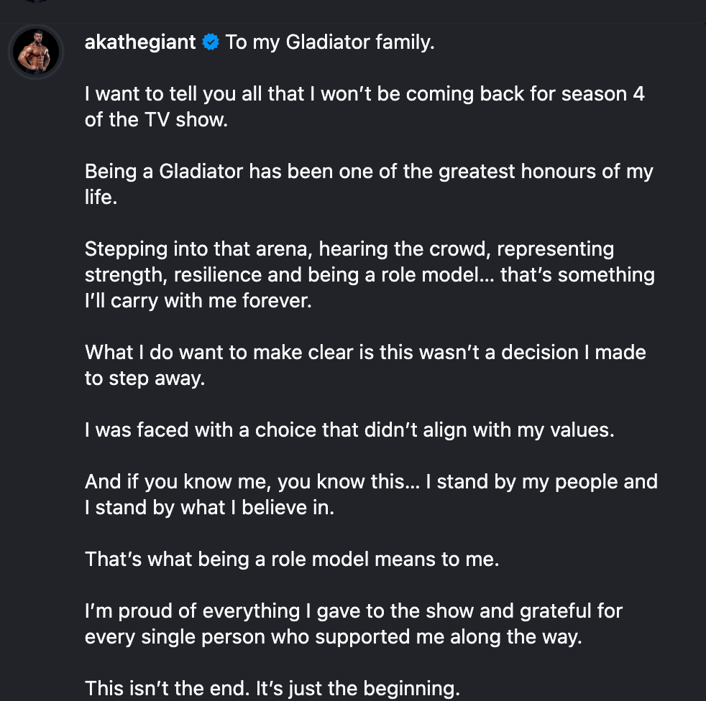Click the "To my Gladiator family." text

330,42
